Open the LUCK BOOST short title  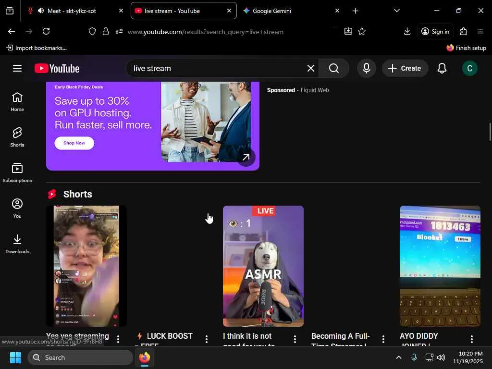[164, 339]
